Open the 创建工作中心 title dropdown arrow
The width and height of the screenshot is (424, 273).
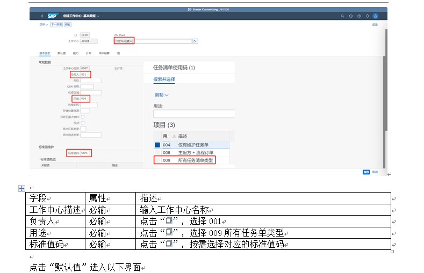coord(98,16)
